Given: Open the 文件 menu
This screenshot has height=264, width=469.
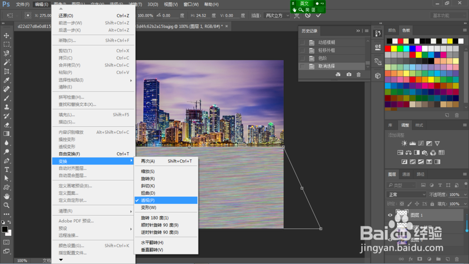Looking at the screenshot, I should (x=23, y=5).
